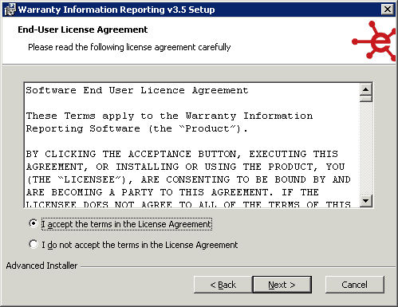The width and height of the screenshot is (398, 307).
Task: Close the Setup window with X button
Action: tap(388, 10)
